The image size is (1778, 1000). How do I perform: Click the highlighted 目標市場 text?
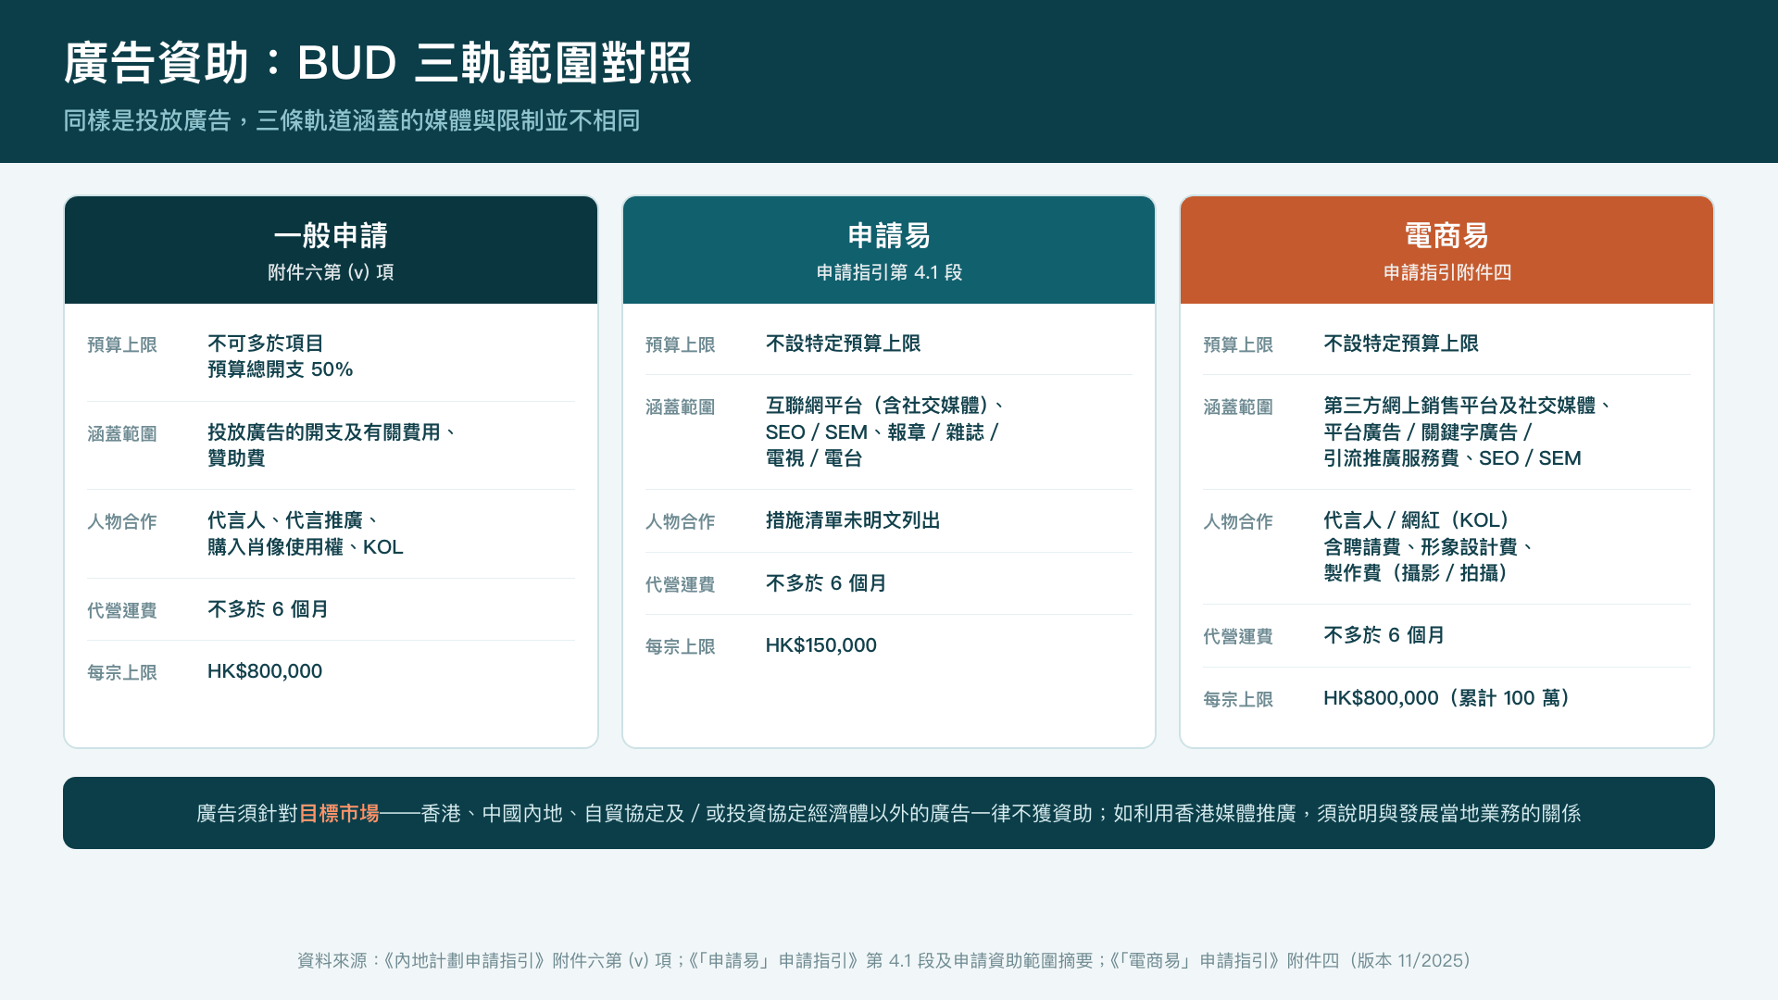(x=339, y=813)
